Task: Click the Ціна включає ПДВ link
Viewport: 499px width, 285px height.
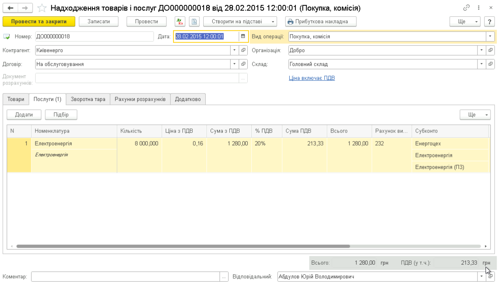Action: coord(312,78)
